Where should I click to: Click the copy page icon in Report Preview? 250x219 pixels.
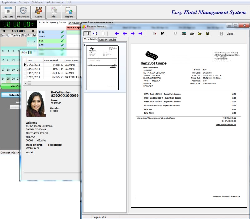pyautogui.click(x=176, y=33)
